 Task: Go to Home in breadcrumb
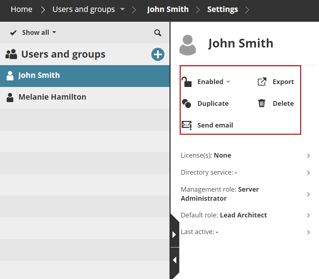click(x=21, y=9)
